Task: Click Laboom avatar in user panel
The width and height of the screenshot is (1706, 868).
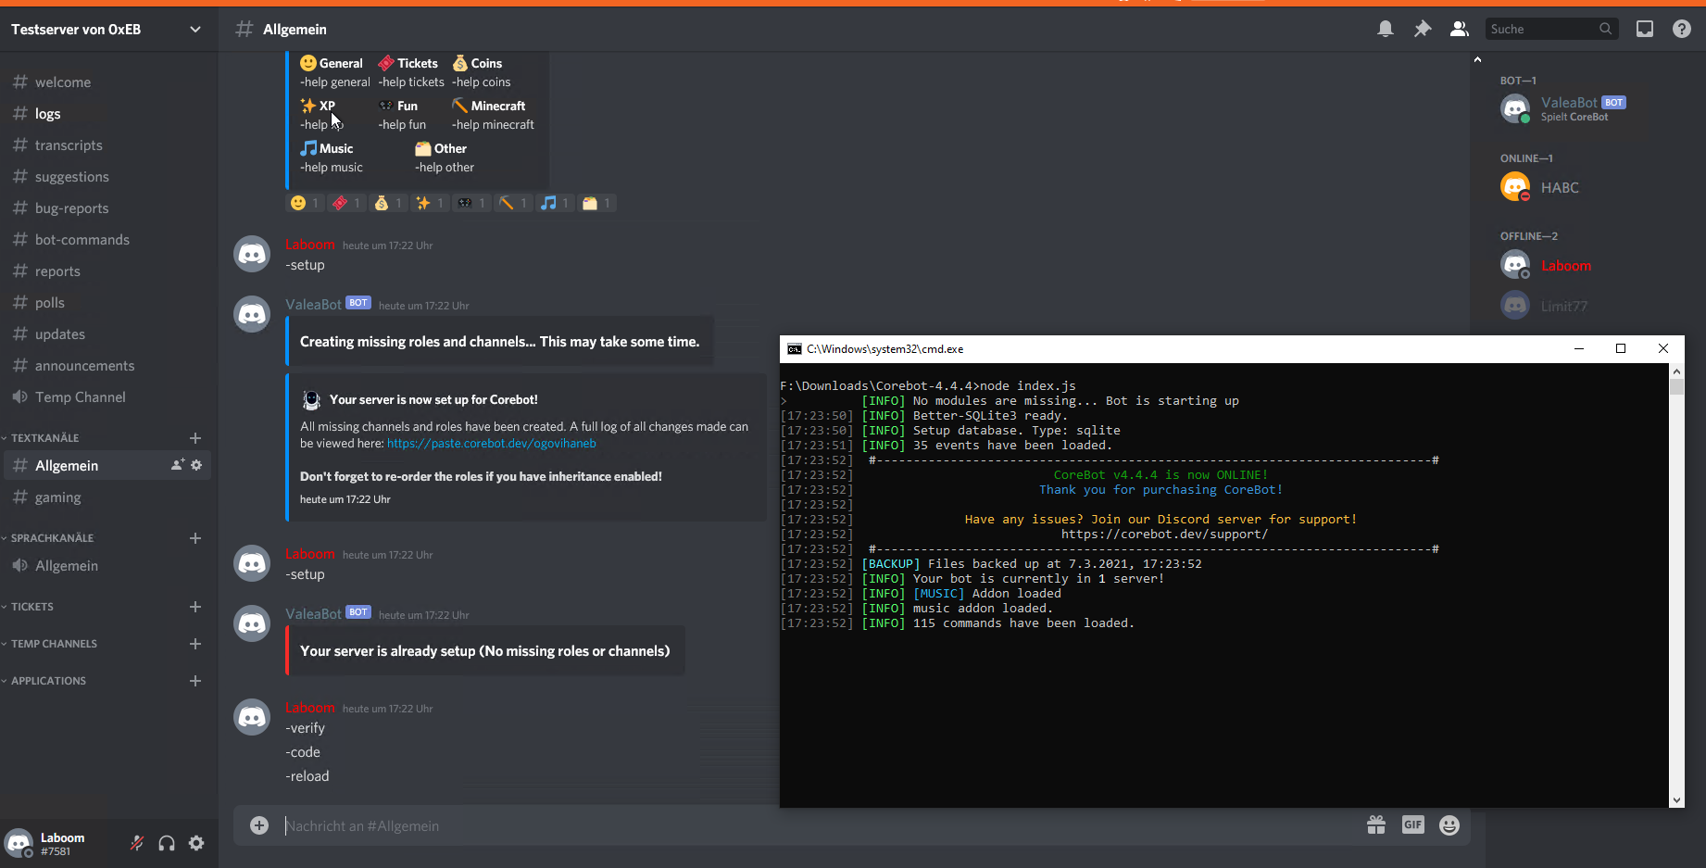Action: (x=19, y=843)
